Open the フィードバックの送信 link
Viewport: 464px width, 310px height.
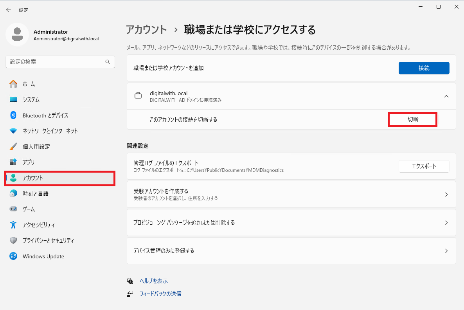point(160,294)
